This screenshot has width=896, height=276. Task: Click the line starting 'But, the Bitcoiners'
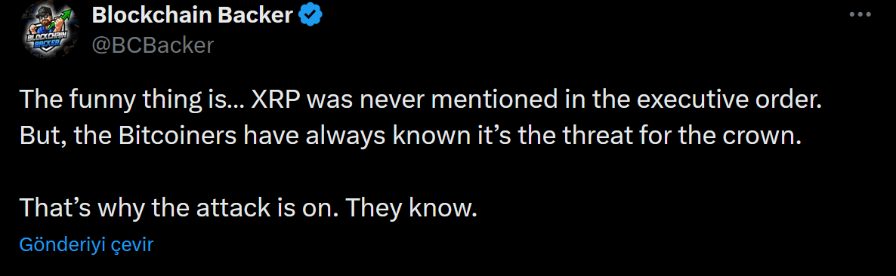point(407,137)
